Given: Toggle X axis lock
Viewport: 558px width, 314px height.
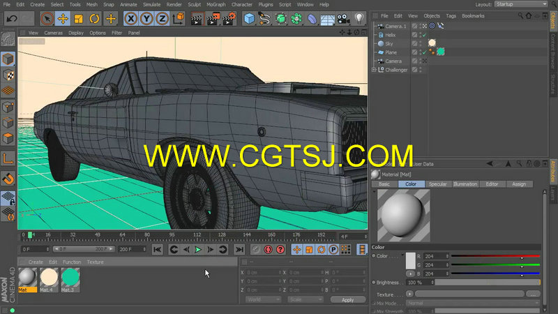Looking at the screenshot, I should pyautogui.click(x=131, y=19).
